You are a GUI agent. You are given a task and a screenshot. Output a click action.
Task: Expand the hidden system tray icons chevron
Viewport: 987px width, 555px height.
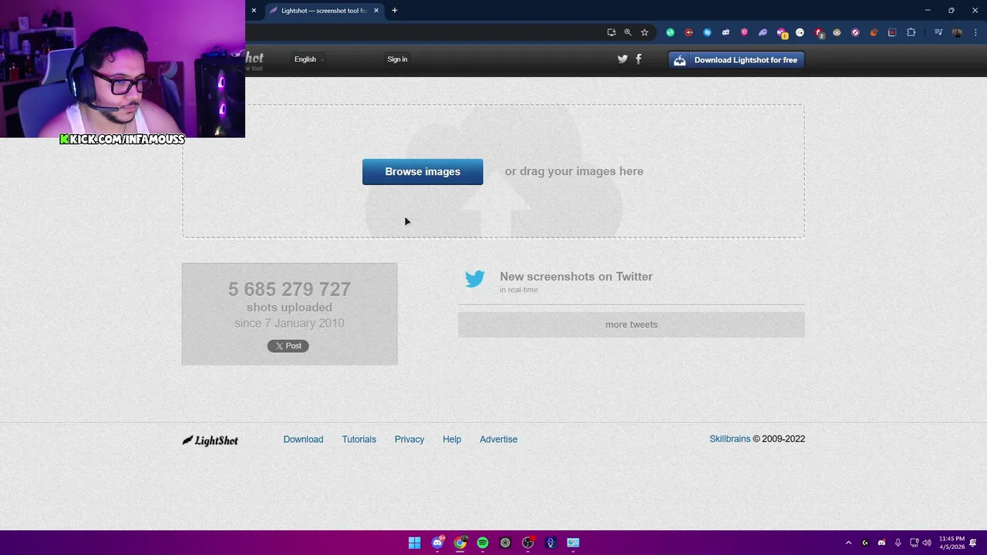tap(848, 543)
